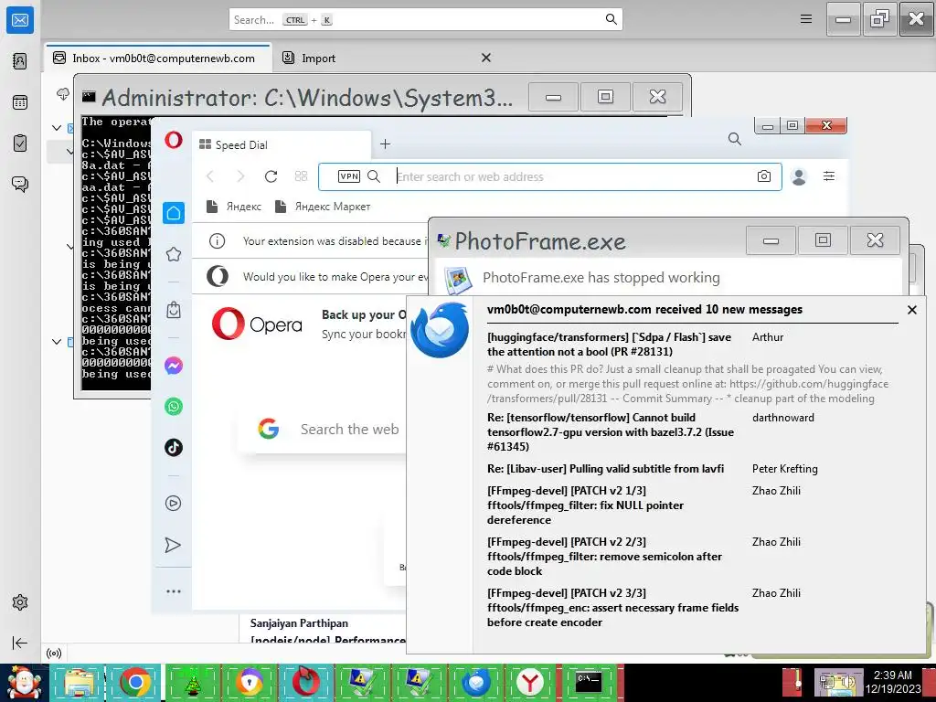Collapse bottom account folder tree chevron
This screenshot has height=702, width=936.
click(x=57, y=342)
